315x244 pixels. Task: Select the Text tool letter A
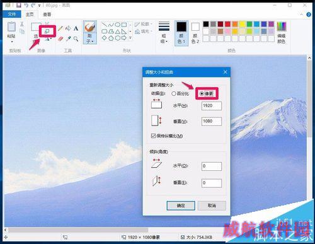(76, 28)
